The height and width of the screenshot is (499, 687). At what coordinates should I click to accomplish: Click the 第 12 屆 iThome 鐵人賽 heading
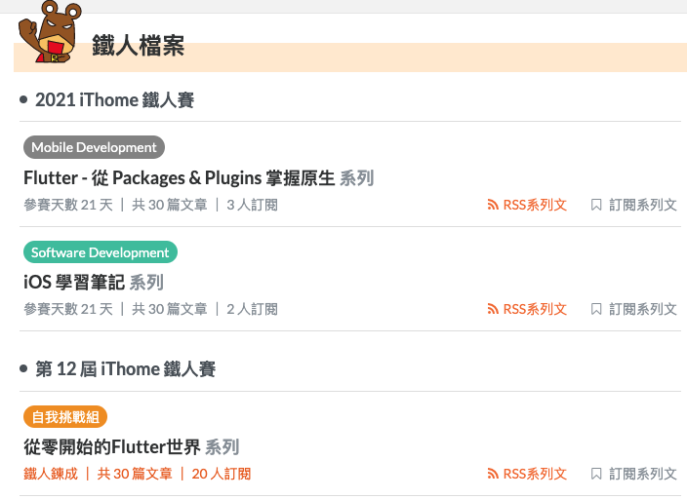[x=125, y=369]
